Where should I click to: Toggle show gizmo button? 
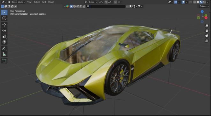point(176,2)
